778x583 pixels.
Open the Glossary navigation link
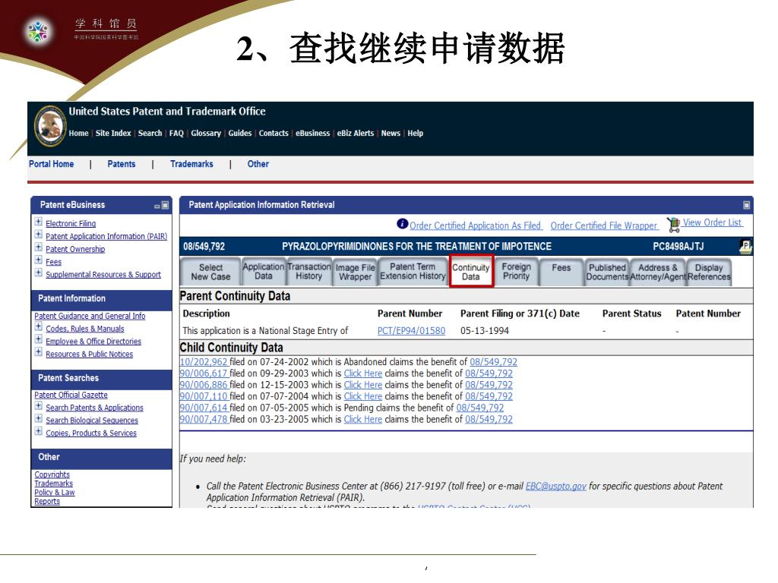click(x=206, y=134)
